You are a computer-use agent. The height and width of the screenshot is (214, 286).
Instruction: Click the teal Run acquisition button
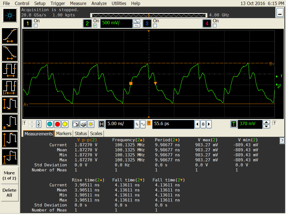click(x=50, y=124)
